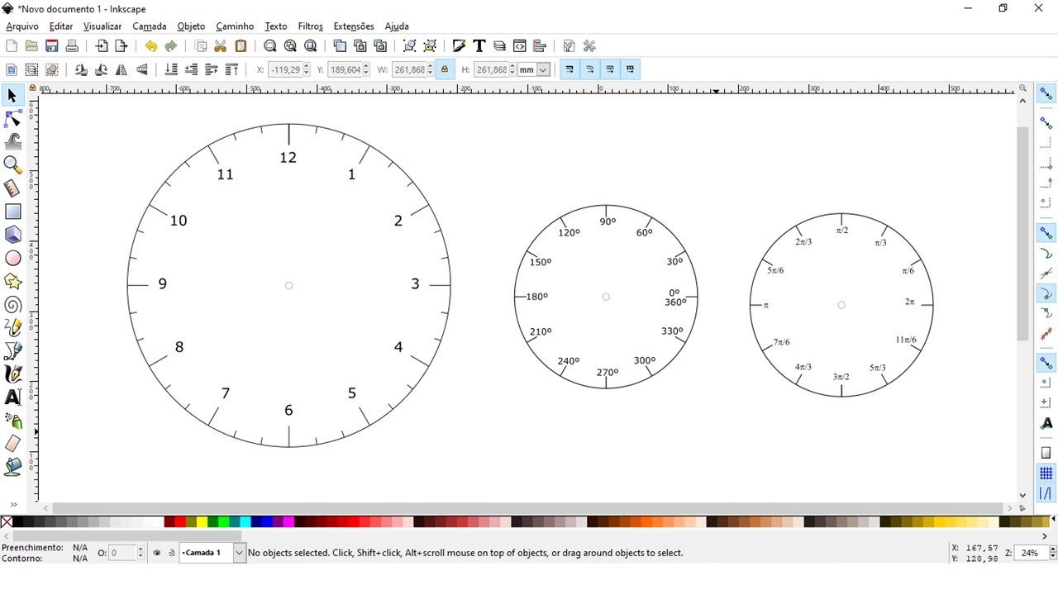The height and width of the screenshot is (595, 1058).
Task: Toggle the enable snapping button
Action: tap(1046, 93)
